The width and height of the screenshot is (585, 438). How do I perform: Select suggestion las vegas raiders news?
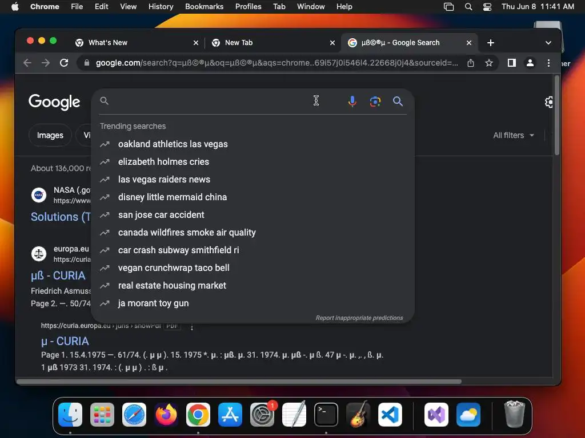(253, 180)
